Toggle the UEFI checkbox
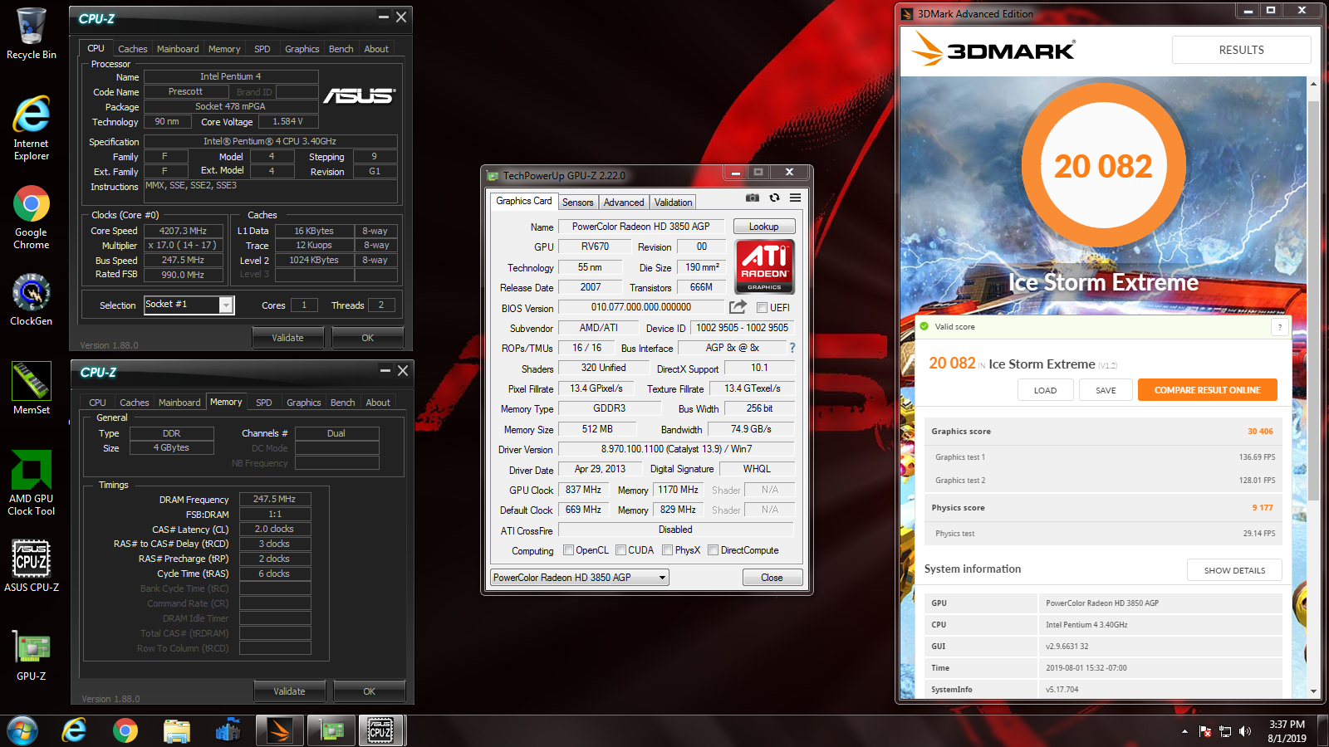 (x=762, y=307)
